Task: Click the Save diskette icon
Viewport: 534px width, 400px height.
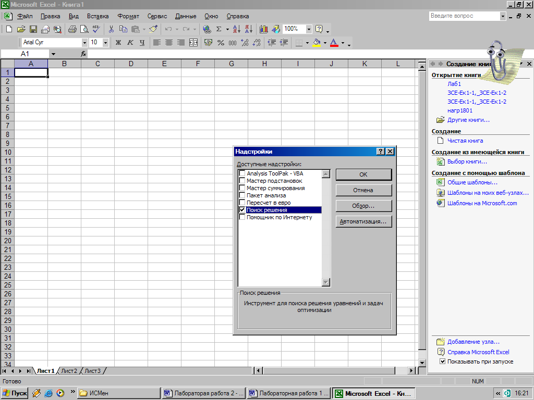Action: tap(33, 29)
